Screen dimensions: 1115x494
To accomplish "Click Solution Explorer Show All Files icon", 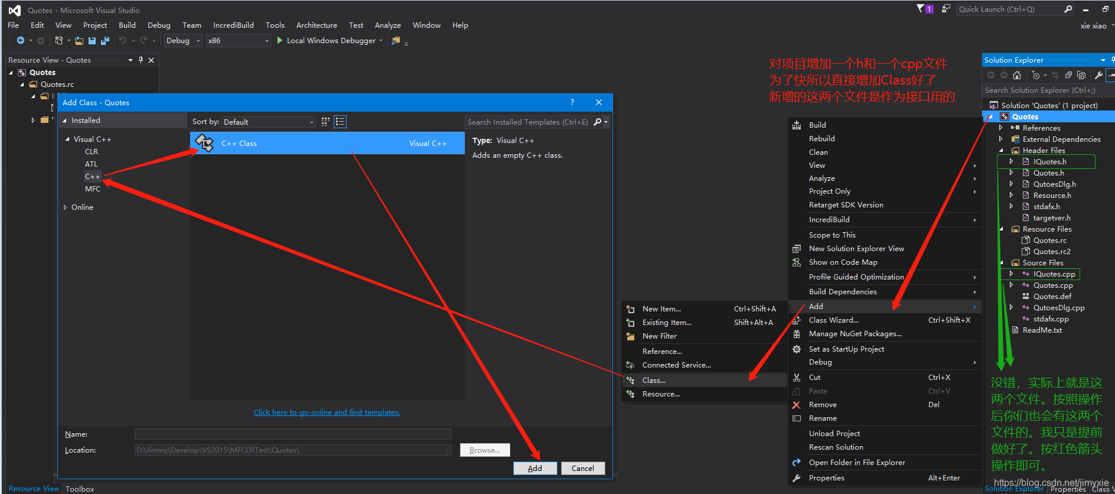I will (x=1081, y=75).
